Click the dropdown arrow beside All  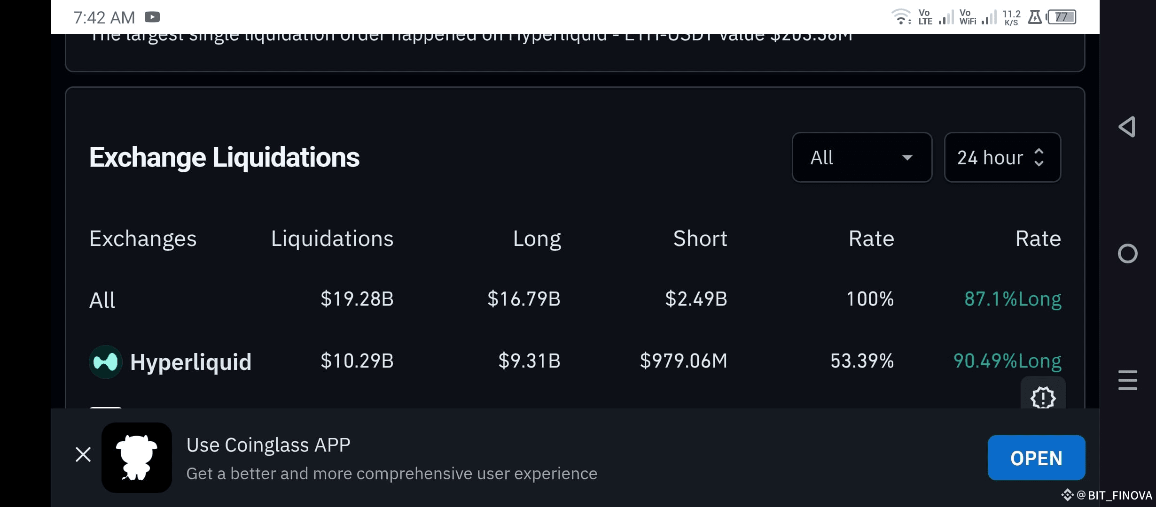[907, 158]
